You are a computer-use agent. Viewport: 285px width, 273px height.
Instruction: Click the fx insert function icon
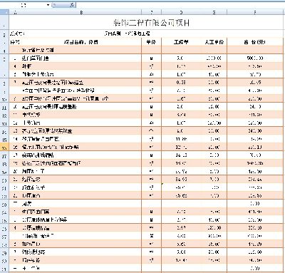(72, 5)
